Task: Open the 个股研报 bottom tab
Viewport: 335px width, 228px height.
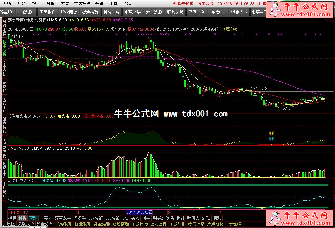Action: [177, 224]
